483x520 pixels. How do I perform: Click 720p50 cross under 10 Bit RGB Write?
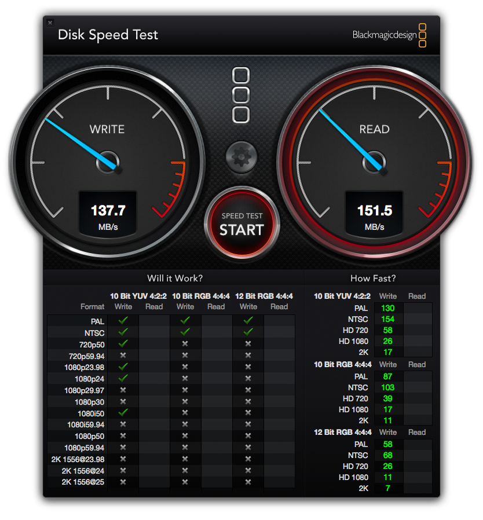[185, 343]
